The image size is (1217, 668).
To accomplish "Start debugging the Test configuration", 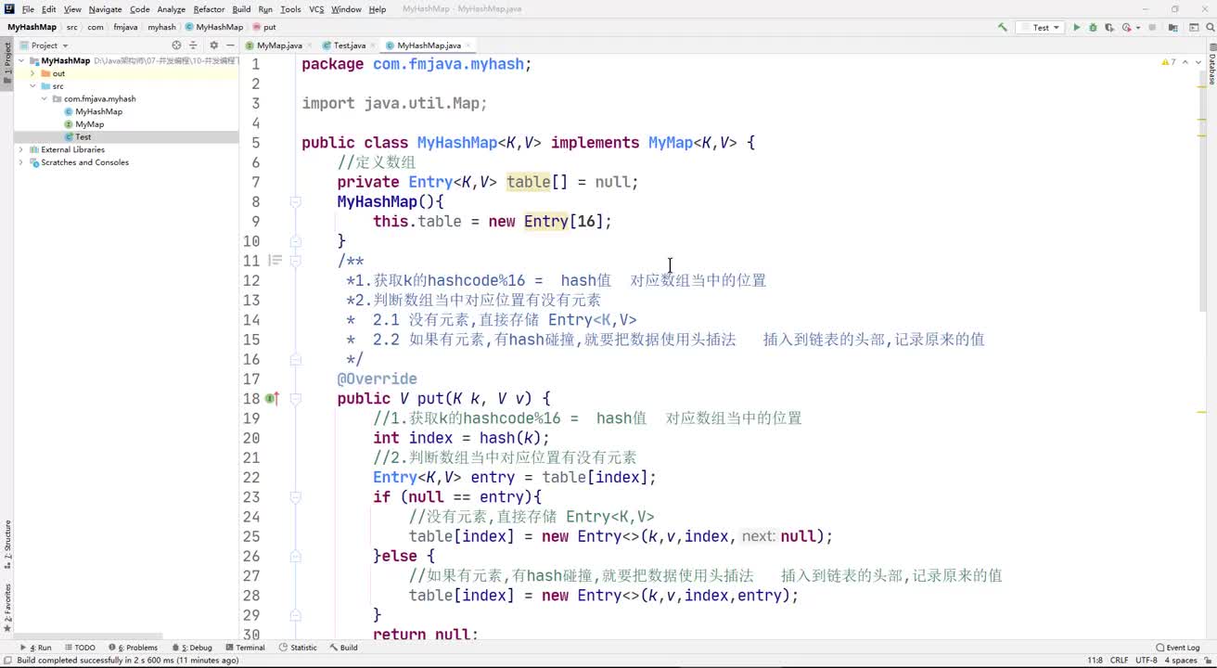I will click(1093, 27).
